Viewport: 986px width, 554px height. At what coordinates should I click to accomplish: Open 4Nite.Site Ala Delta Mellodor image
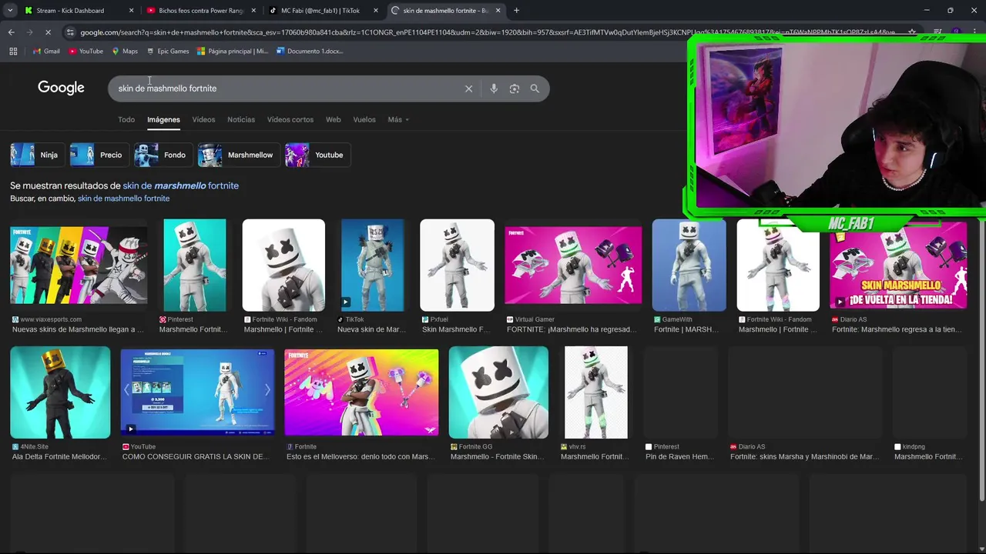click(x=60, y=392)
